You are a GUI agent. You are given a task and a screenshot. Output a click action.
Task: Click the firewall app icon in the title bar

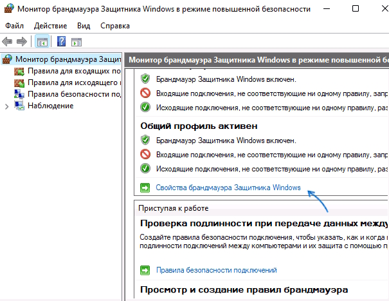[x=9, y=8]
